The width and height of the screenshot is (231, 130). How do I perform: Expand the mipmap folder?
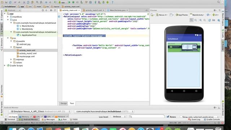[x=11, y=59]
